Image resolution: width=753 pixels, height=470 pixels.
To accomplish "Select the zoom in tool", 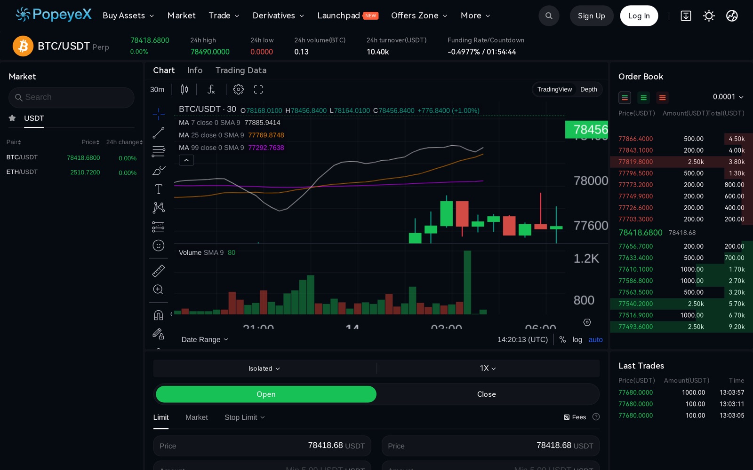I will click(x=159, y=290).
